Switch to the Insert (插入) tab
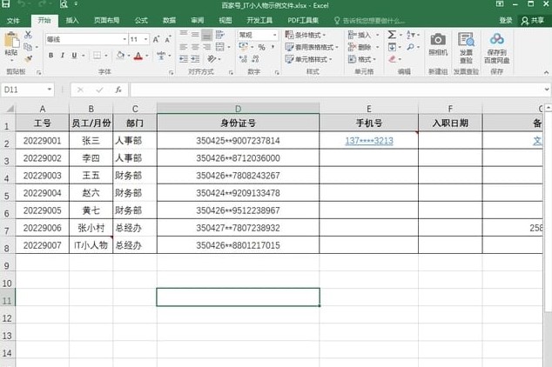Screen dimensions: 552x367 point(72,20)
